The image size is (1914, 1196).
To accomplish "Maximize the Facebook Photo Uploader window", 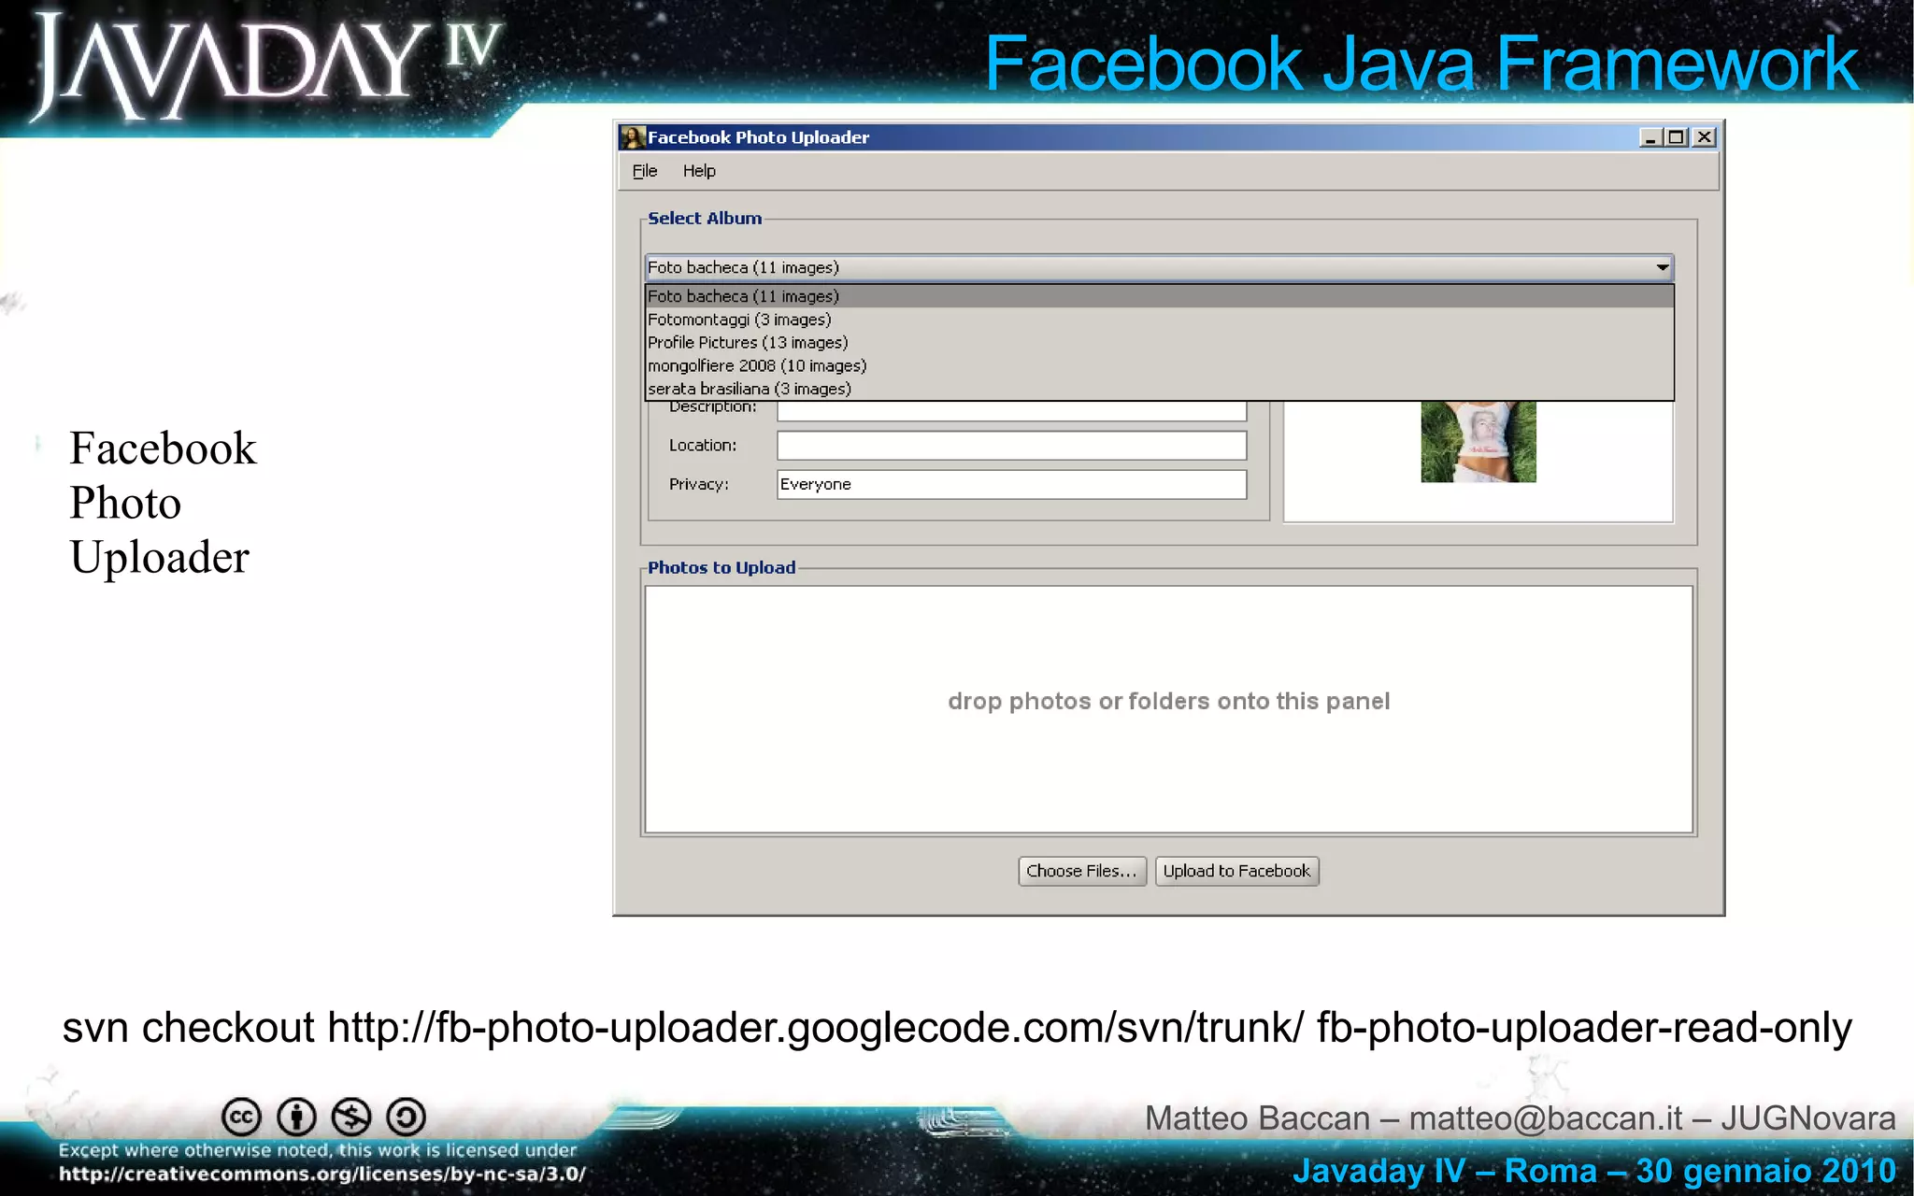I will [x=1677, y=137].
